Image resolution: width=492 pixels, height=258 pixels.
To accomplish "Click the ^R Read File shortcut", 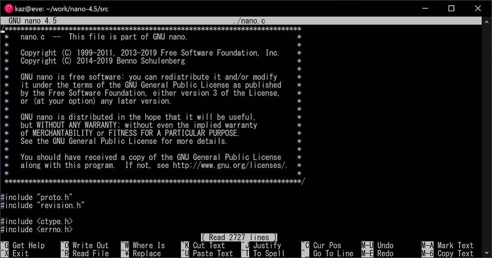I will (84, 253).
